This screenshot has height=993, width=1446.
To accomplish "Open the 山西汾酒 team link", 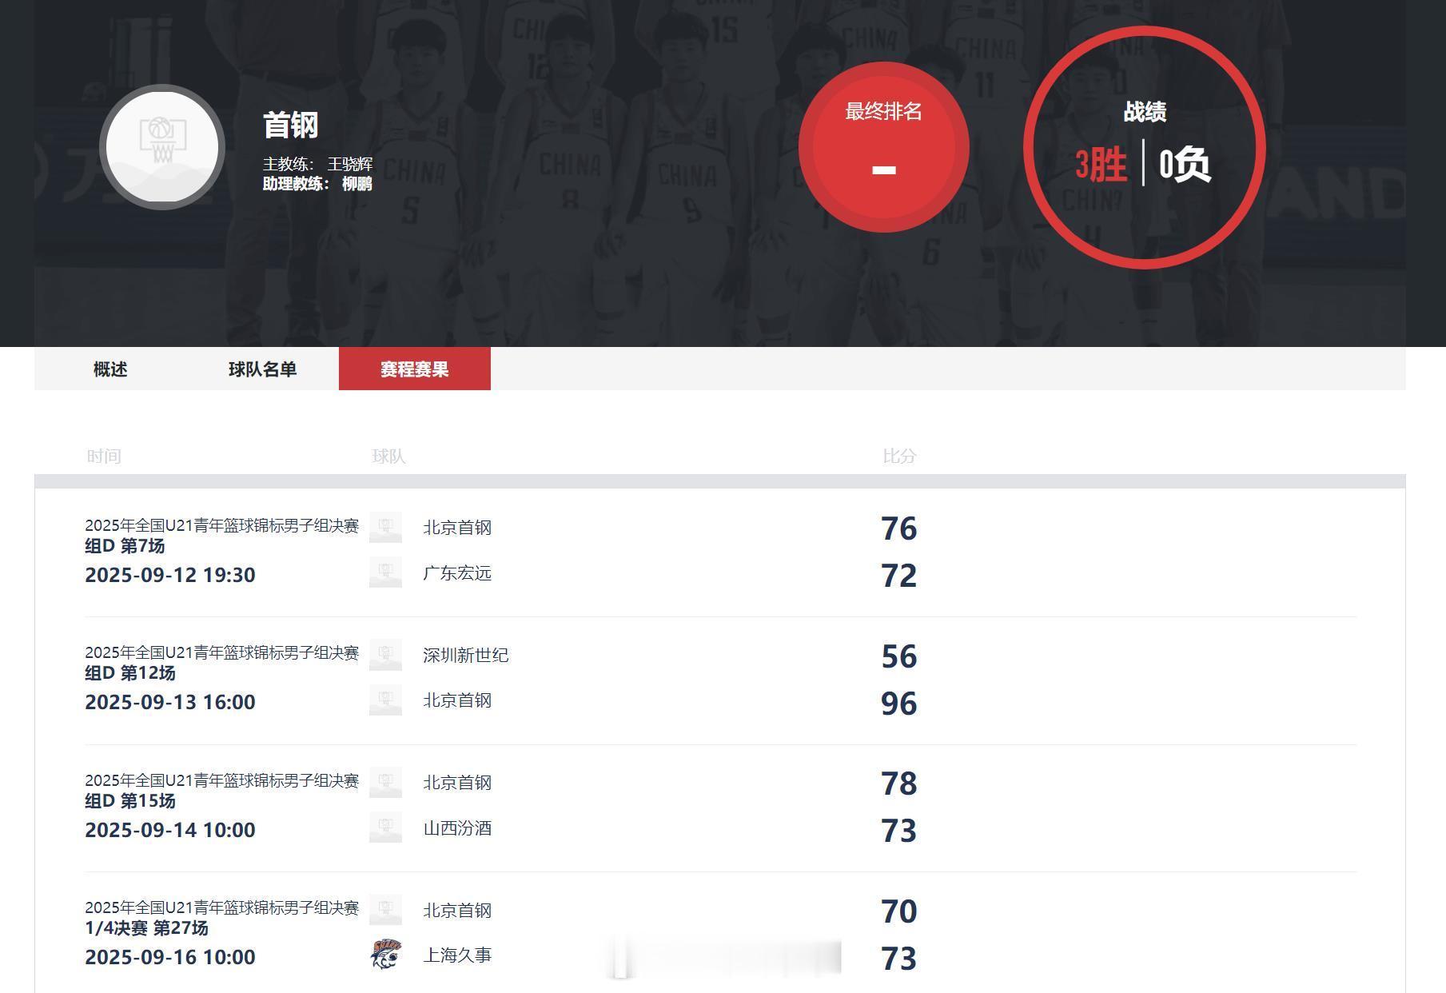I will coord(457,828).
